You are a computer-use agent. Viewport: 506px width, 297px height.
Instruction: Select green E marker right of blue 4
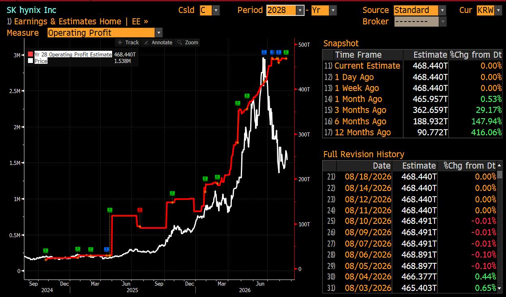tap(286, 52)
